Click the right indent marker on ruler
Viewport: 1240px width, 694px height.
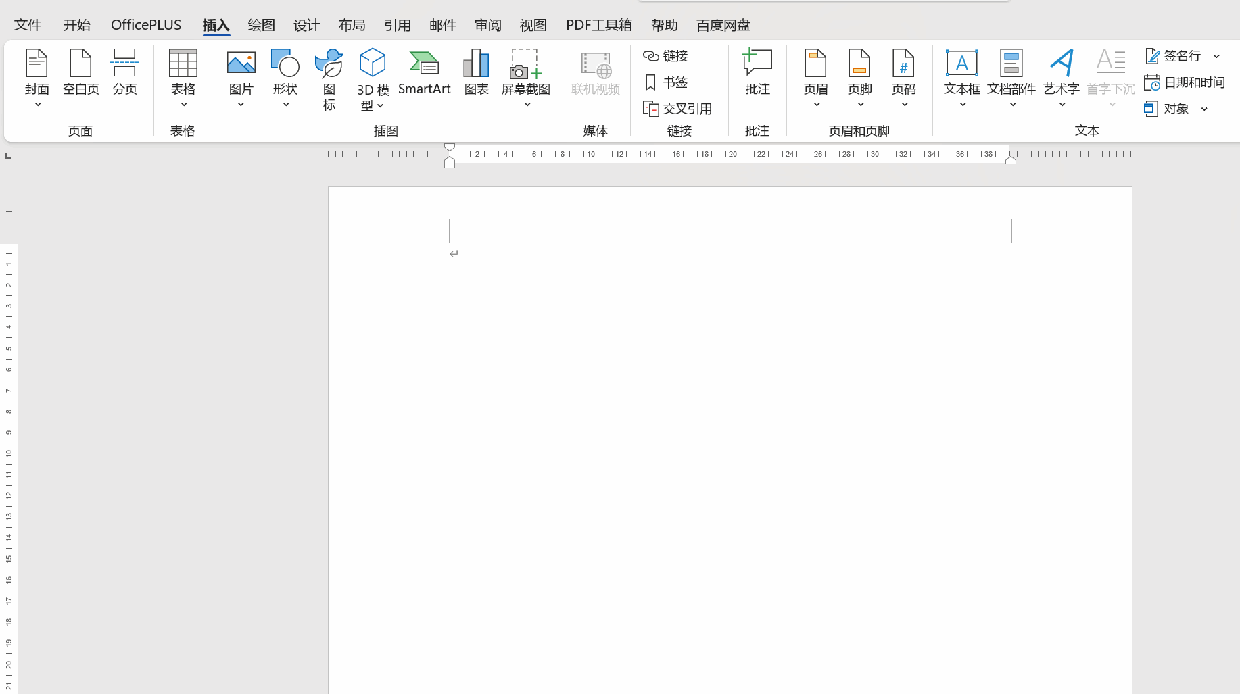tap(1011, 161)
